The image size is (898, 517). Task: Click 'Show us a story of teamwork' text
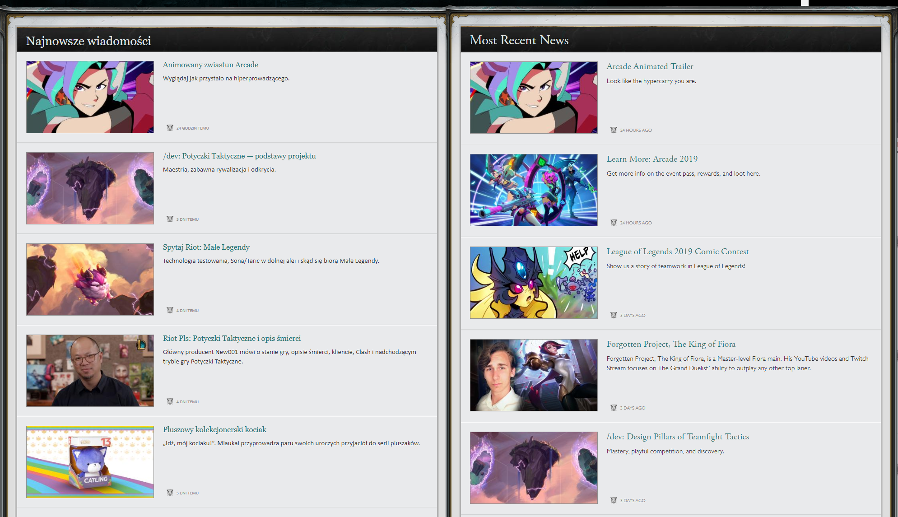click(676, 266)
